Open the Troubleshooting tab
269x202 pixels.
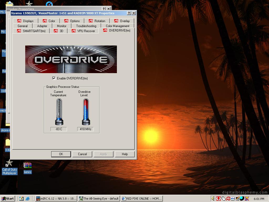tap(86, 26)
